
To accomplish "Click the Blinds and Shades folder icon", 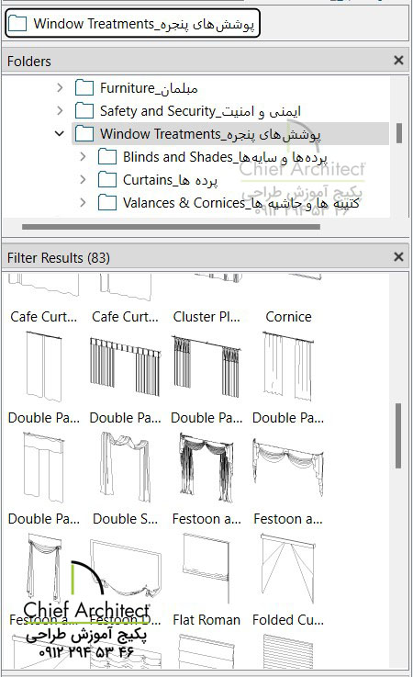I will tap(107, 157).
